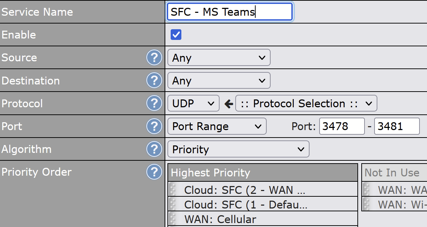Open the Source dropdown set to Any
Viewport: 427px width, 227px height.
click(x=218, y=58)
